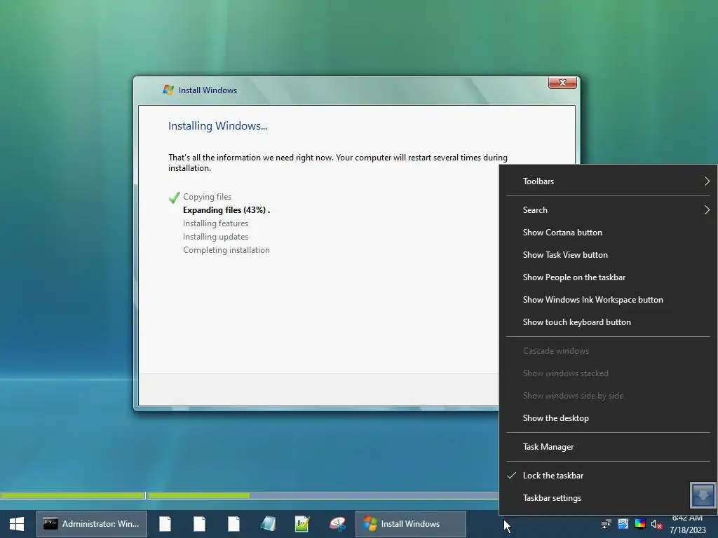
Task: Click the Windows flag icon in Install Windows title
Action: [168, 90]
